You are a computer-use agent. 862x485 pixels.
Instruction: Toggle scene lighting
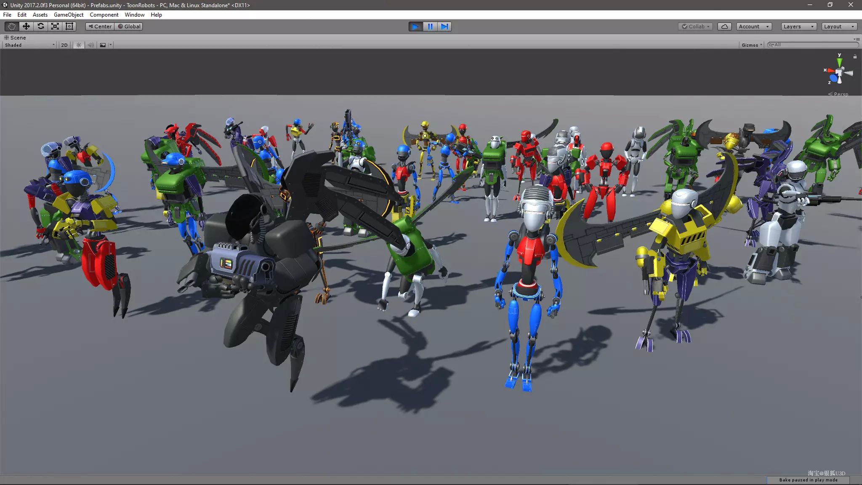tap(79, 45)
